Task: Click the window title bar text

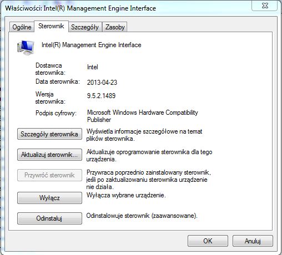Action: coord(80,8)
